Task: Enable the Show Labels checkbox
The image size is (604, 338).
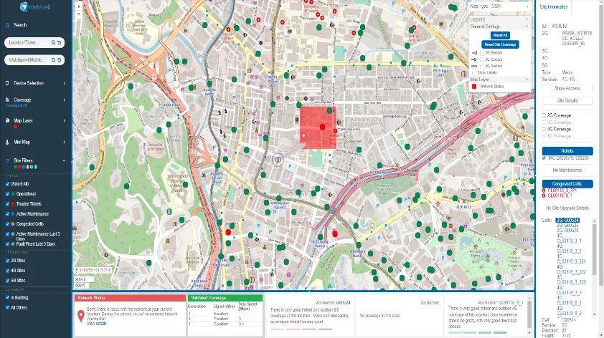Action: [x=474, y=72]
